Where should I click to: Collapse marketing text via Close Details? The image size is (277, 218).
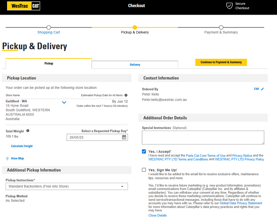[157, 215]
